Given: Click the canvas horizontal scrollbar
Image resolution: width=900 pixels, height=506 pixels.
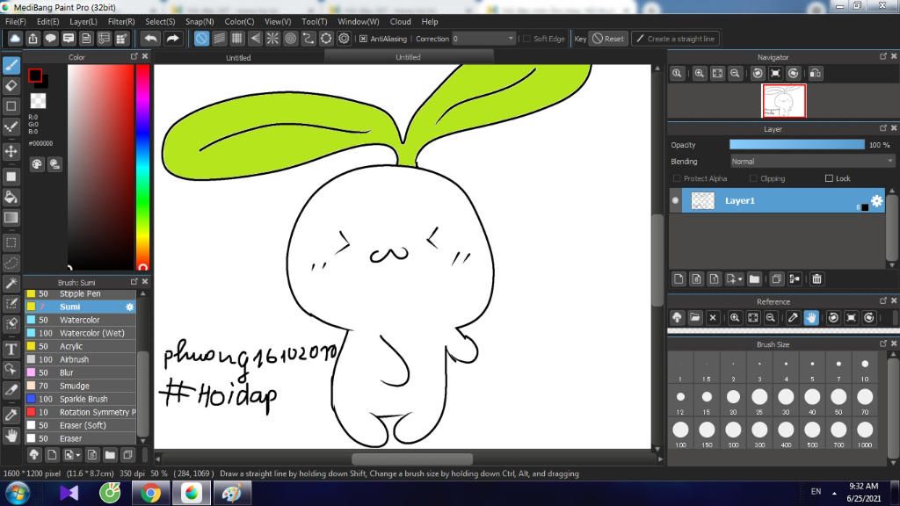Looking at the screenshot, I should pos(412,459).
